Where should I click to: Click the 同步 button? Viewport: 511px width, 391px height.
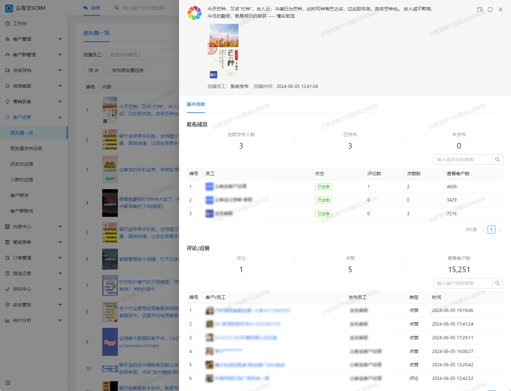click(x=94, y=70)
